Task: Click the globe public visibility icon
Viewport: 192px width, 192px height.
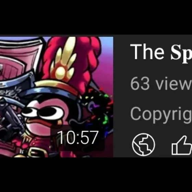Action: point(143,144)
